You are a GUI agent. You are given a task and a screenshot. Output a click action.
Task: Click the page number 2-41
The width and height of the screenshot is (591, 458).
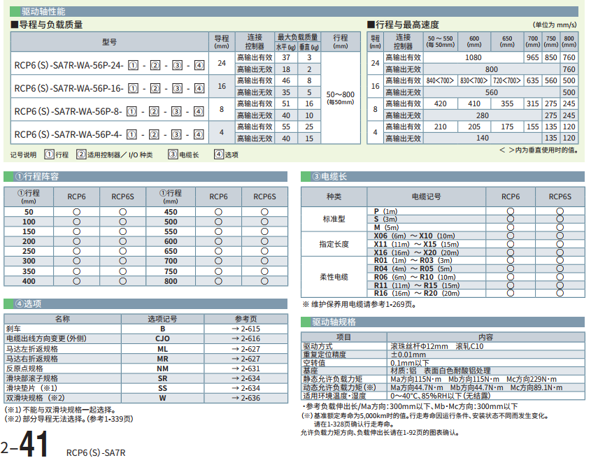click(x=24, y=444)
